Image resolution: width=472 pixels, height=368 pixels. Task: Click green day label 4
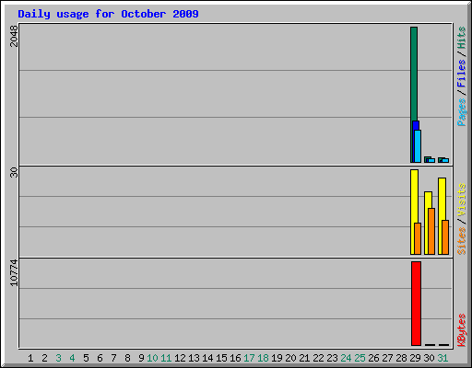(72, 358)
